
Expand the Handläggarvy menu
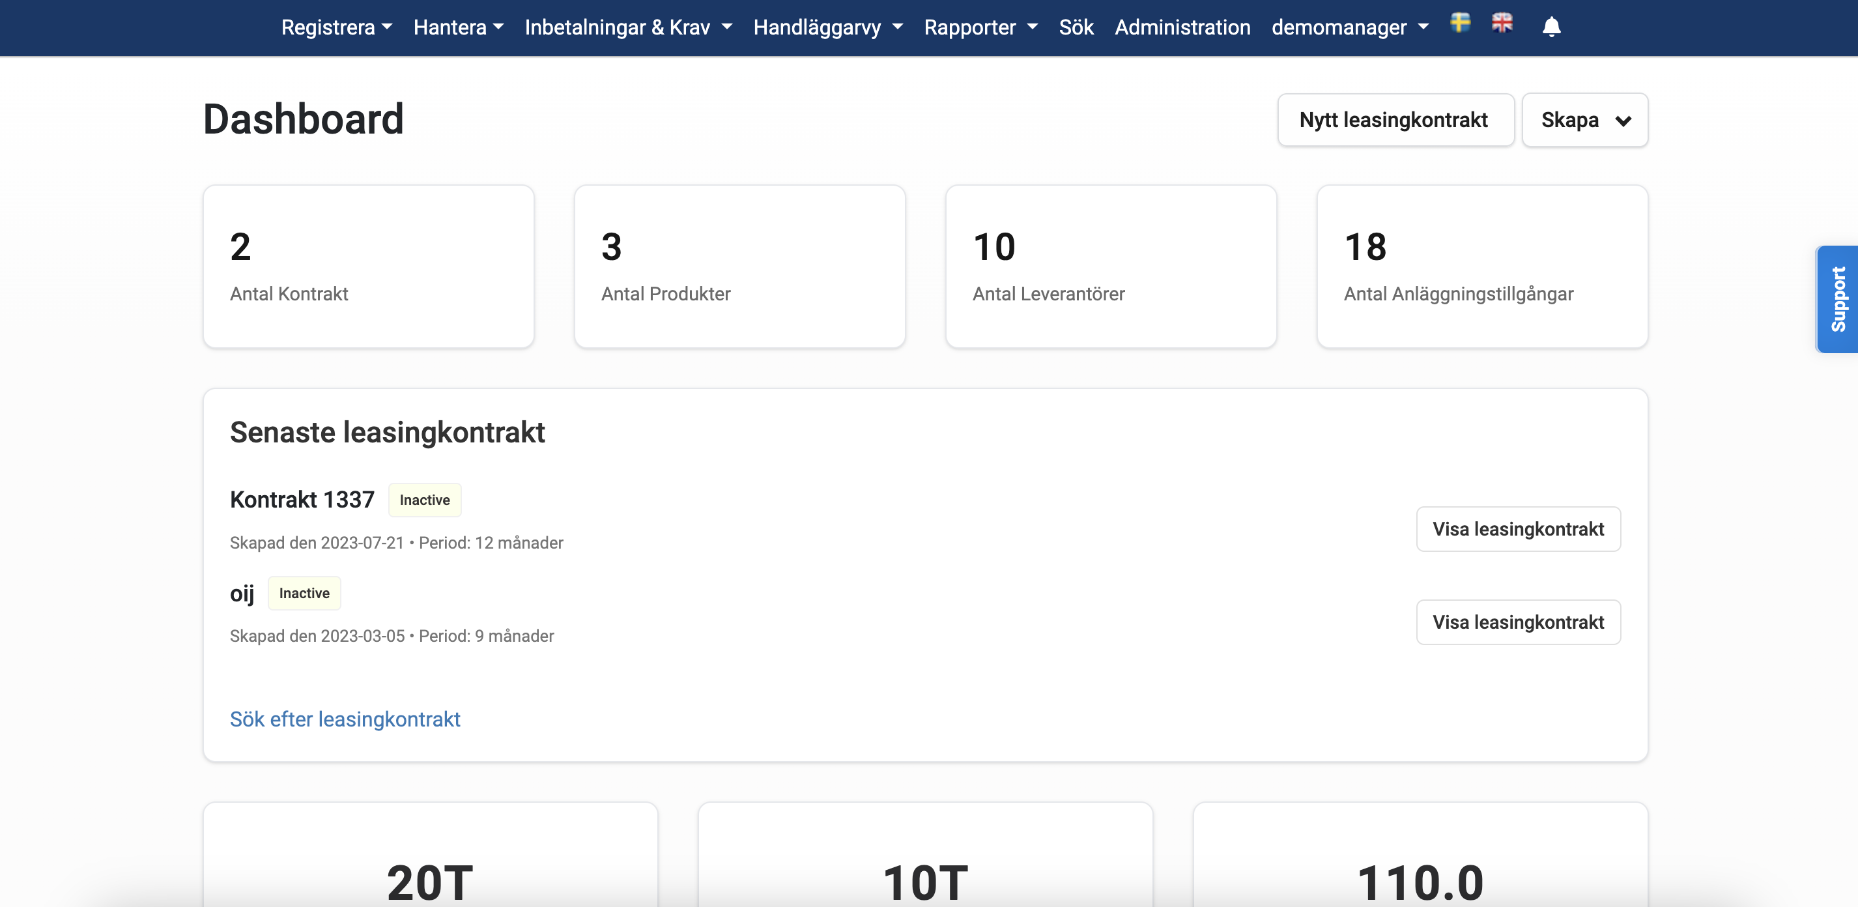click(x=828, y=27)
